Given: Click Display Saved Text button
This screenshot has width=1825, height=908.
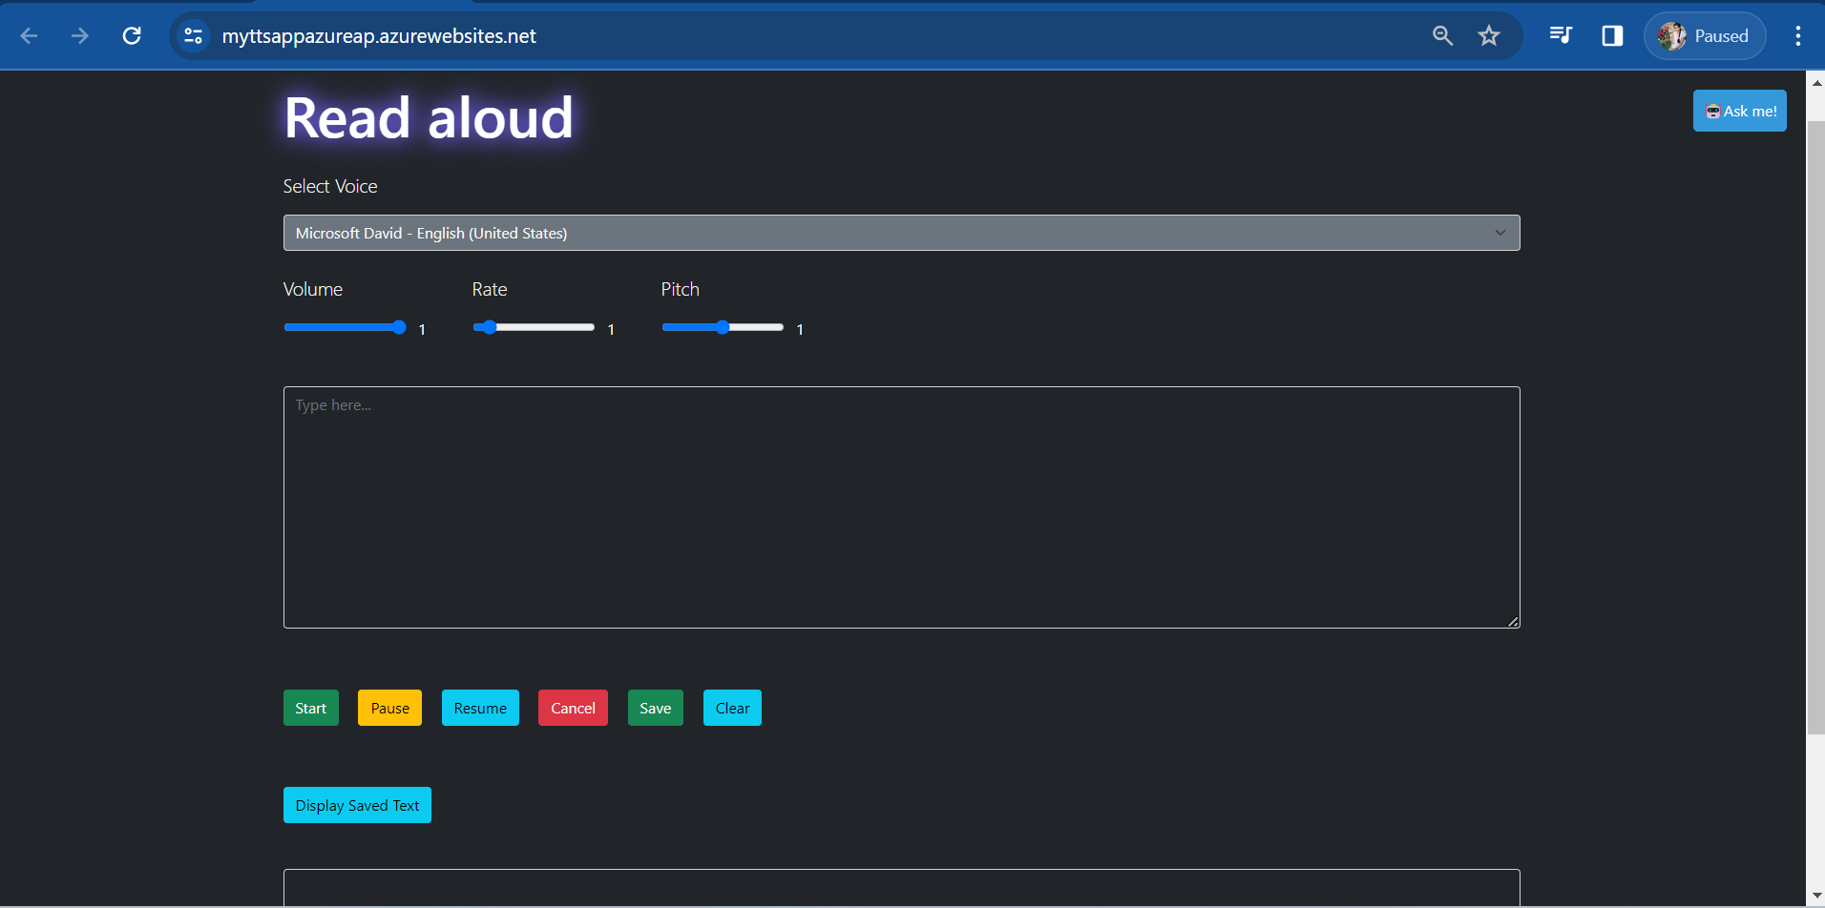Looking at the screenshot, I should click(x=357, y=805).
